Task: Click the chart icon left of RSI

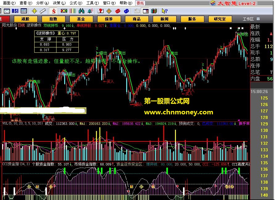Action: coord(7,11)
